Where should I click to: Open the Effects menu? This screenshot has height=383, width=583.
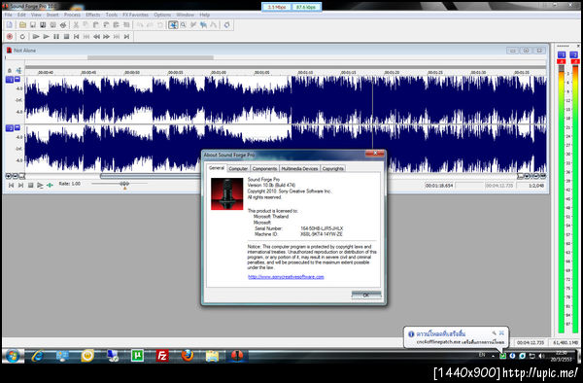tap(93, 15)
